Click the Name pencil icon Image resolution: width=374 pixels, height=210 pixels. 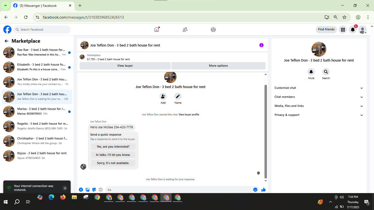pyautogui.click(x=178, y=96)
